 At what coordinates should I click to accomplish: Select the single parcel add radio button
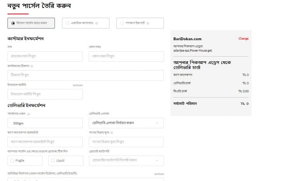coord(13,23)
